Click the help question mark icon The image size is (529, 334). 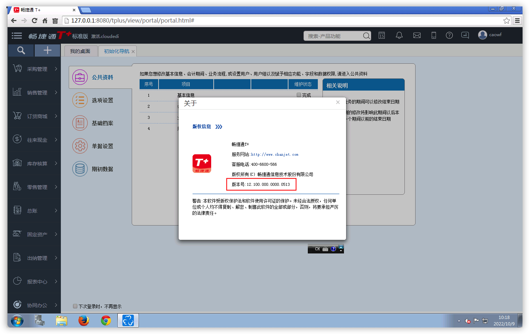tap(449, 35)
